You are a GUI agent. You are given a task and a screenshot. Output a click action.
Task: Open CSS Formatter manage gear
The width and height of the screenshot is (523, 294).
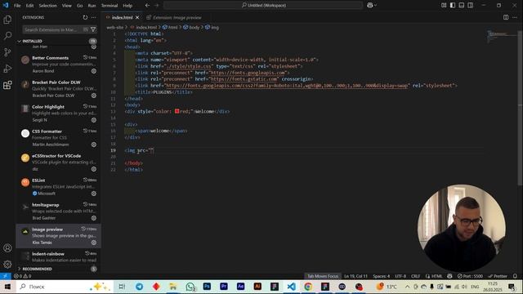tap(94, 145)
